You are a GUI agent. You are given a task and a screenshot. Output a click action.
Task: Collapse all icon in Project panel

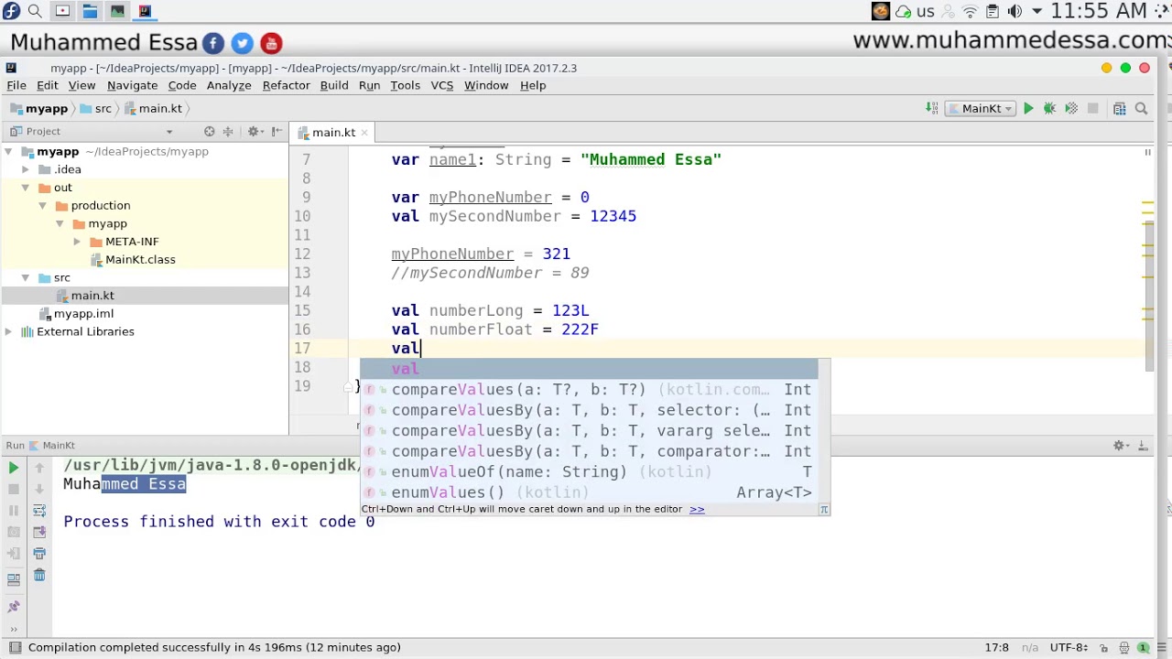tap(228, 132)
